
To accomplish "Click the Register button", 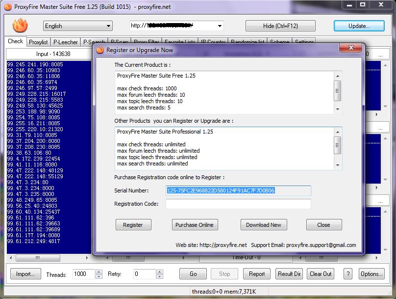I will [x=133, y=225].
